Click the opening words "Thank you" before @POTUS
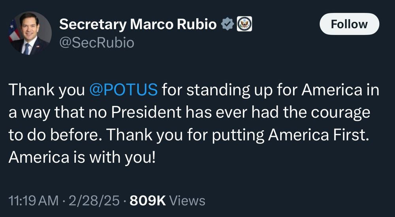Image resolution: width=395 pixels, height=217 pixels. 47,90
